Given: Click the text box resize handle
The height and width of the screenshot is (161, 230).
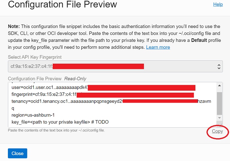Looking at the screenshot, I should 219,124.
